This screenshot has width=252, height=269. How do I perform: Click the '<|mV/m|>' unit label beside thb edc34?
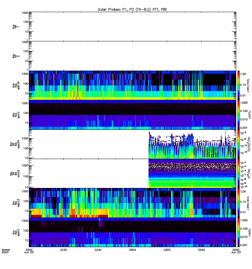click(x=248, y=85)
